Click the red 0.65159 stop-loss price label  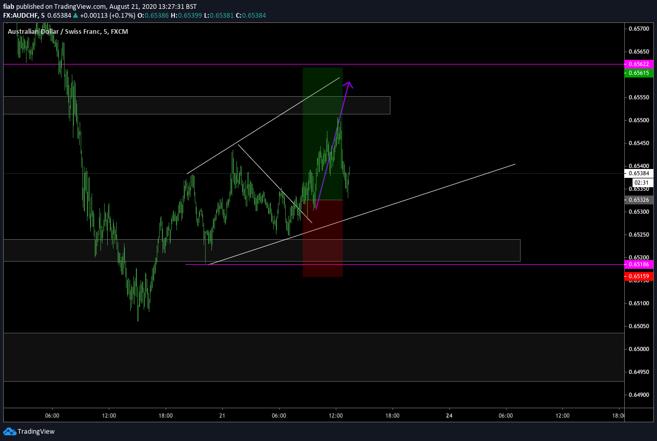coord(638,276)
